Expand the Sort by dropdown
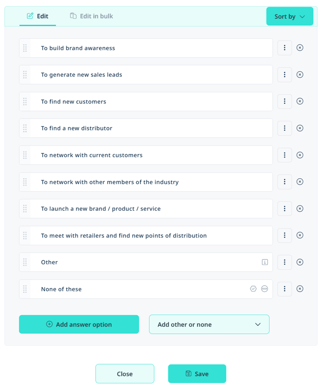The image size is (330, 392). (x=290, y=16)
